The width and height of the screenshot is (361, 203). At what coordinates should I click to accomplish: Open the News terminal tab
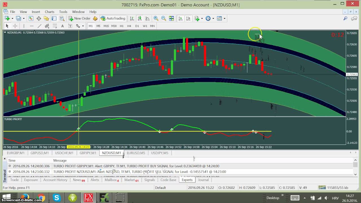click(x=79, y=180)
